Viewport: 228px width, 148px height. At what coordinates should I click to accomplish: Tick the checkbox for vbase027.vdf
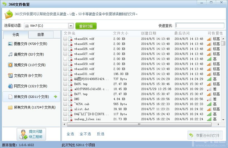coord(65,54)
